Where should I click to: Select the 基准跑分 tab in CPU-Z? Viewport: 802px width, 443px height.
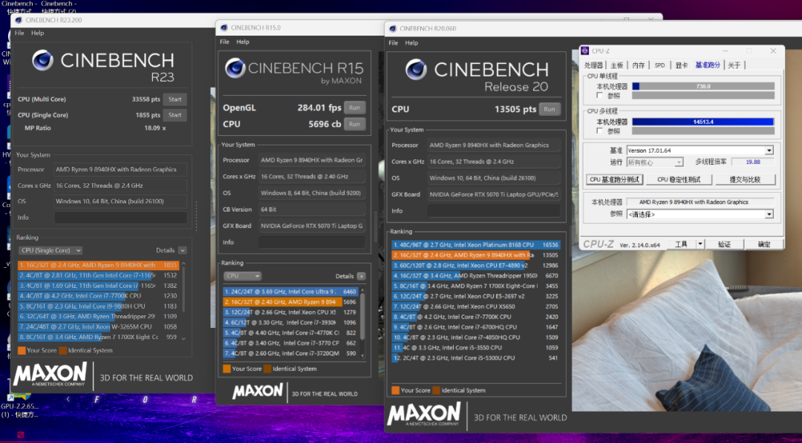(708, 65)
